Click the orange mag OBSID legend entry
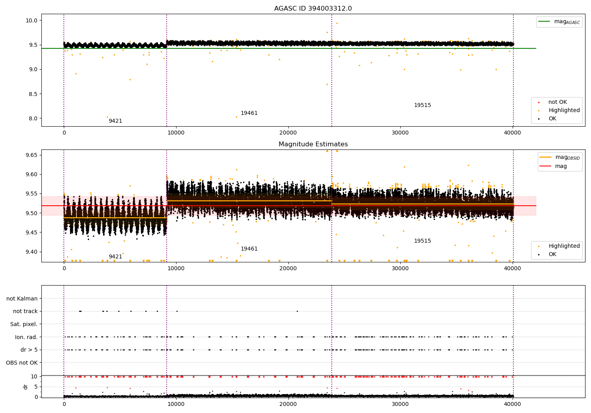The height and width of the screenshot is (413, 591). coord(560,157)
